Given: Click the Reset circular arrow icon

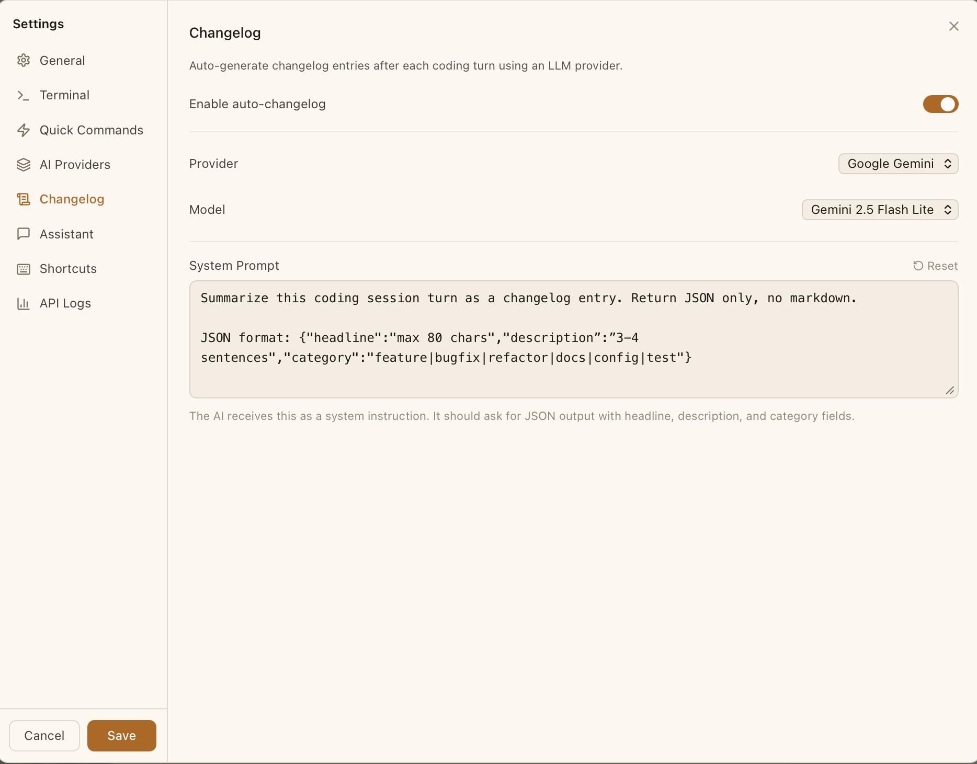Looking at the screenshot, I should pyautogui.click(x=918, y=266).
